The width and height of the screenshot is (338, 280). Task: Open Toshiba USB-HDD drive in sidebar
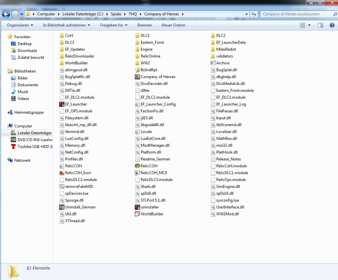click(x=31, y=147)
